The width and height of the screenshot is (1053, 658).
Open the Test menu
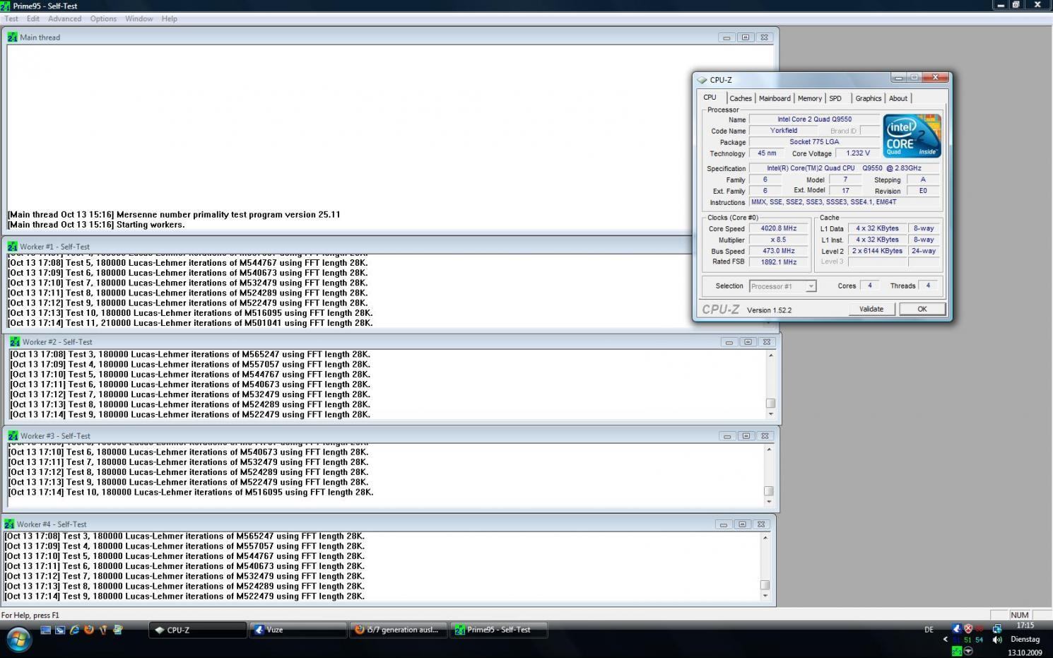pyautogui.click(x=11, y=18)
